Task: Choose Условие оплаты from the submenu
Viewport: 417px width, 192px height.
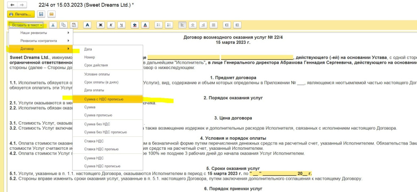Action: pyautogui.click(x=108, y=74)
